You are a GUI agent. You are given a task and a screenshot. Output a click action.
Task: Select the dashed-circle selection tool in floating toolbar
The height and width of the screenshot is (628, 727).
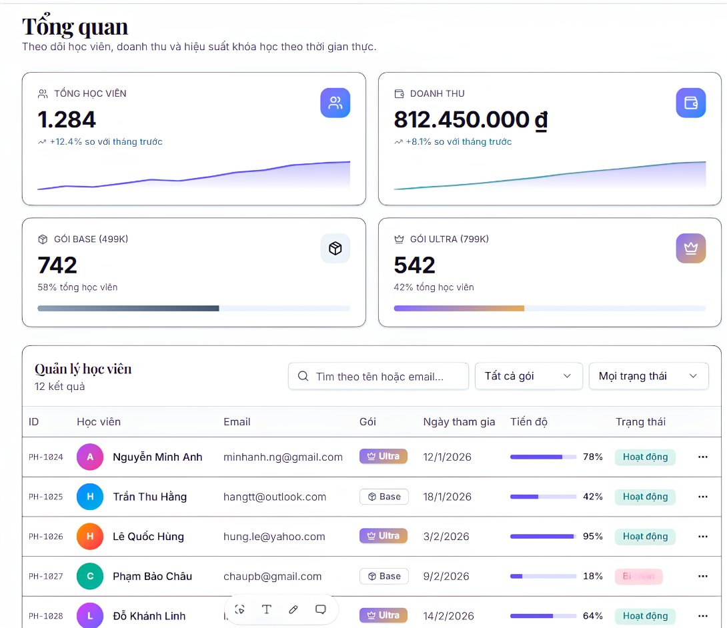239,609
